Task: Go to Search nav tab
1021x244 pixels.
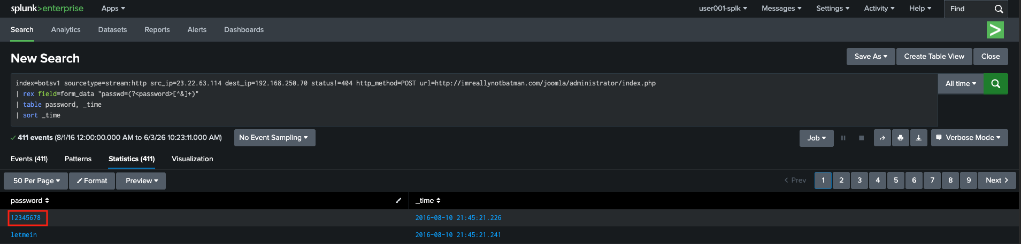Action: [22, 30]
